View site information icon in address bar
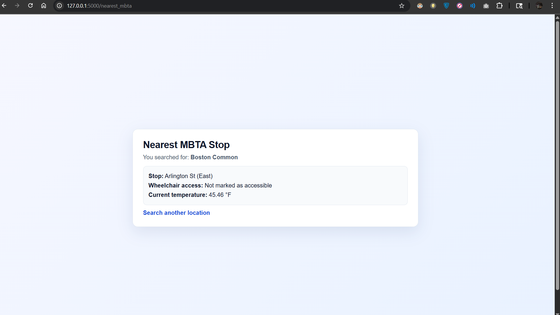The width and height of the screenshot is (560, 315). click(59, 6)
